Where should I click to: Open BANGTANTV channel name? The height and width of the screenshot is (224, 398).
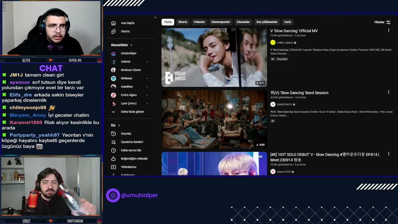(285, 105)
